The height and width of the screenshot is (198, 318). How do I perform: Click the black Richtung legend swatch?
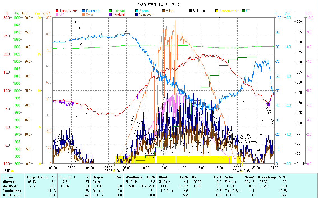(190, 11)
